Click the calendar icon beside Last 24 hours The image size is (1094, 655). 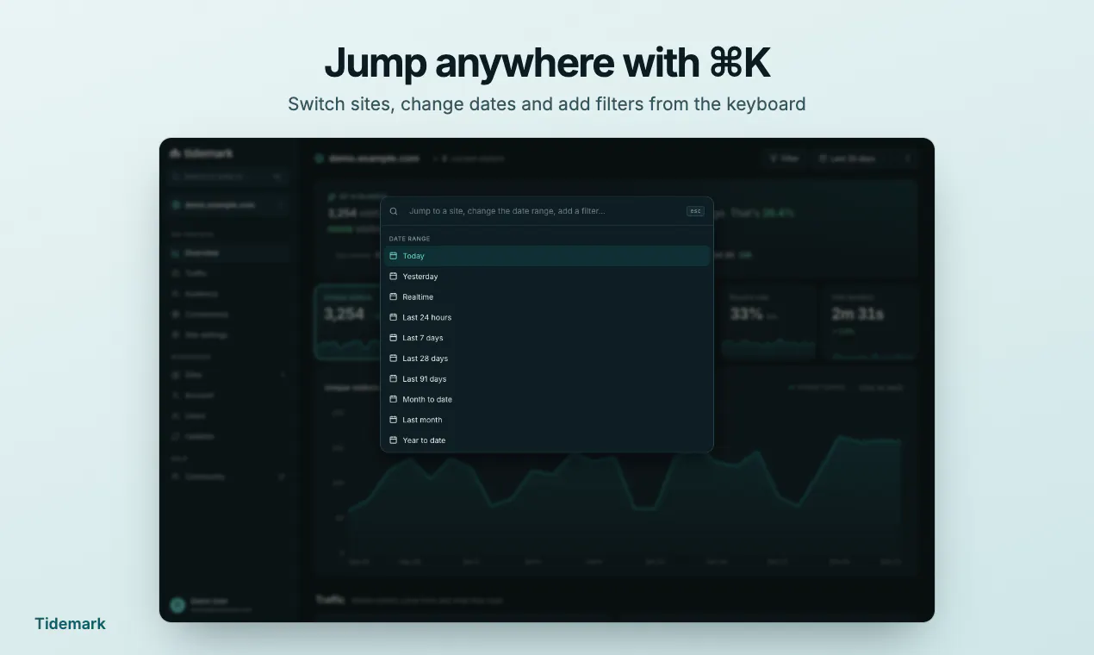[394, 317]
